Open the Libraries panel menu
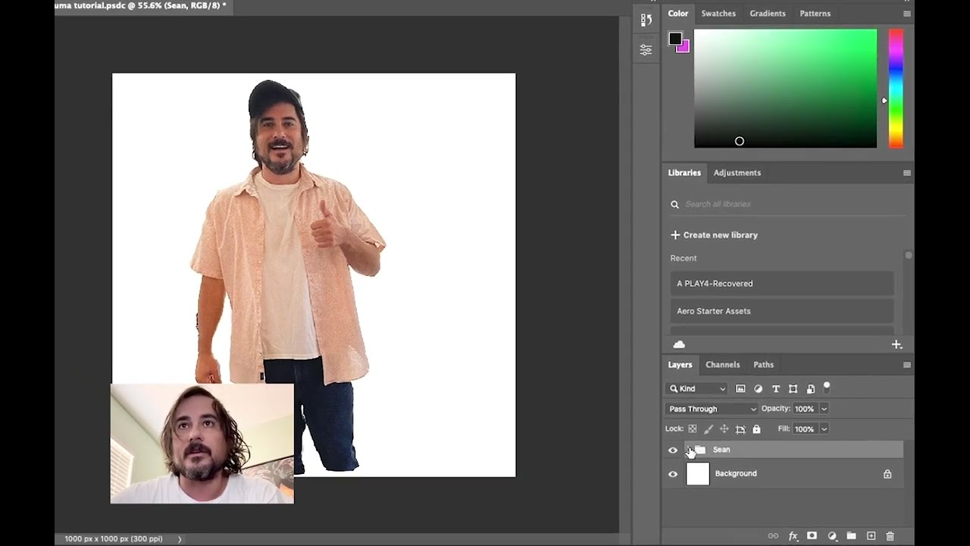Image resolution: width=970 pixels, height=546 pixels. (x=906, y=173)
